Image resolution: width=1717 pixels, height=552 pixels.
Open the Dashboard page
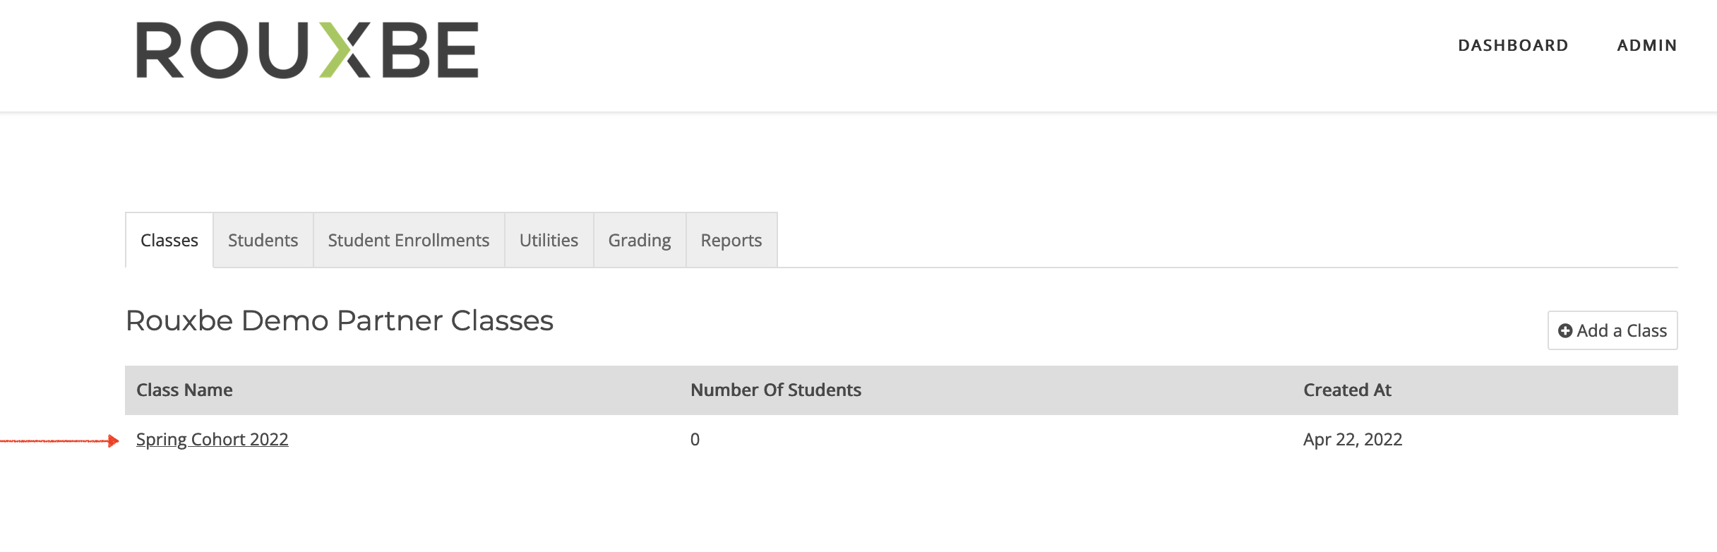pos(1513,45)
